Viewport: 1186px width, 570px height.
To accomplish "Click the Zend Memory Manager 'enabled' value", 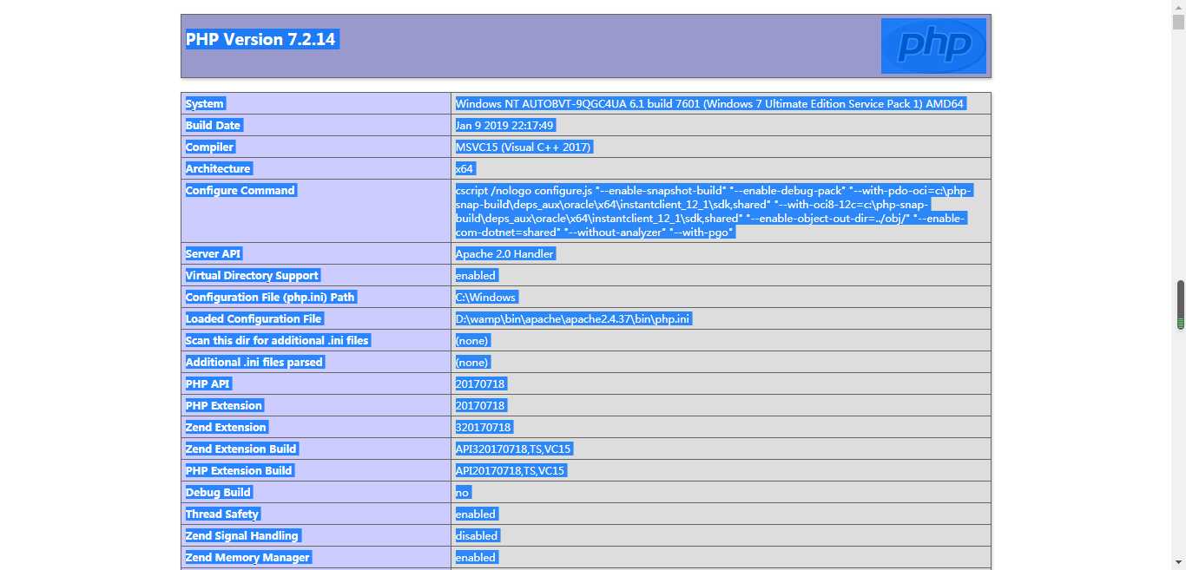I will pyautogui.click(x=476, y=557).
